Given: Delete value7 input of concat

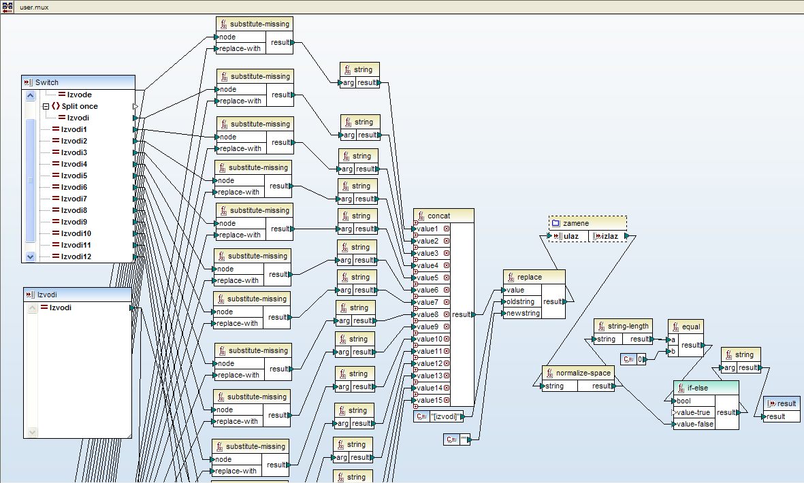Looking at the screenshot, I should click(x=447, y=302).
